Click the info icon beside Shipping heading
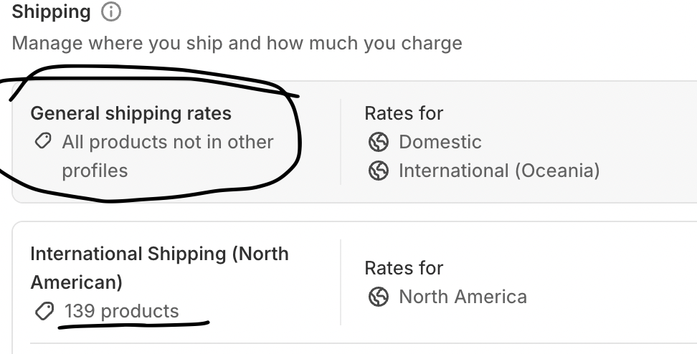Screen dimensions: 697x354 (112, 12)
